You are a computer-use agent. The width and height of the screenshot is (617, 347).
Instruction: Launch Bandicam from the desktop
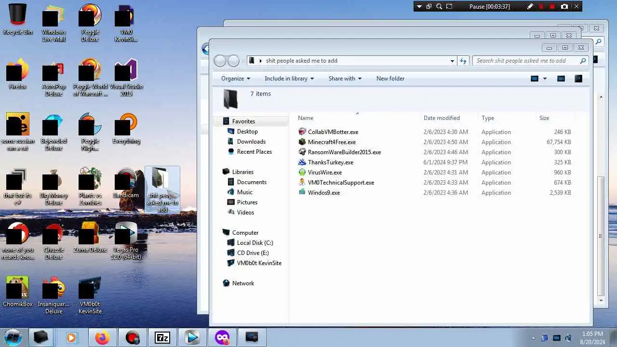point(126,183)
